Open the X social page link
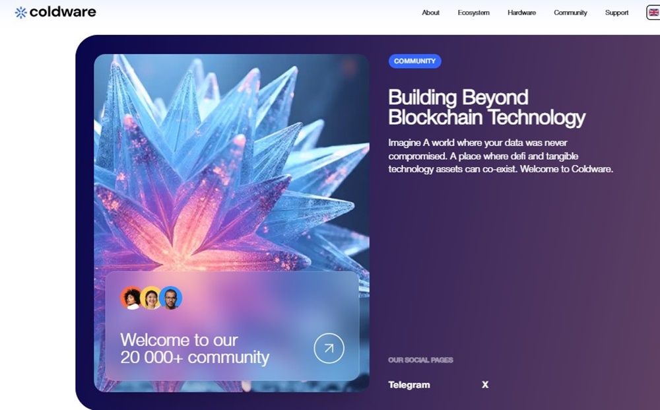660x410 pixels. point(485,385)
